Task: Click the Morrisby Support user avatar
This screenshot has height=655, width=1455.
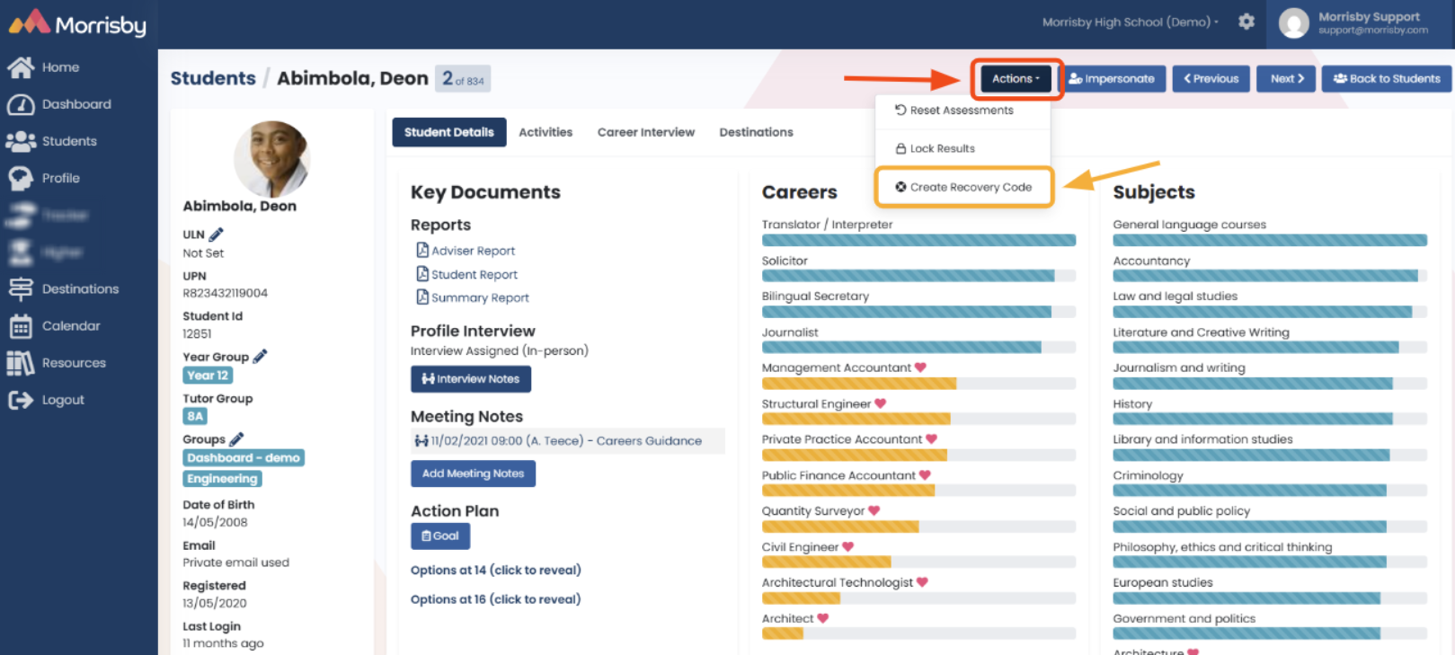Action: click(1294, 23)
